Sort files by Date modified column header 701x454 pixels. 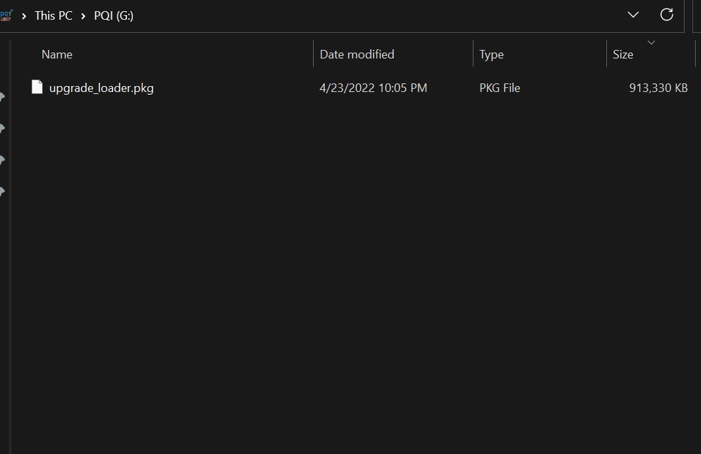point(357,55)
